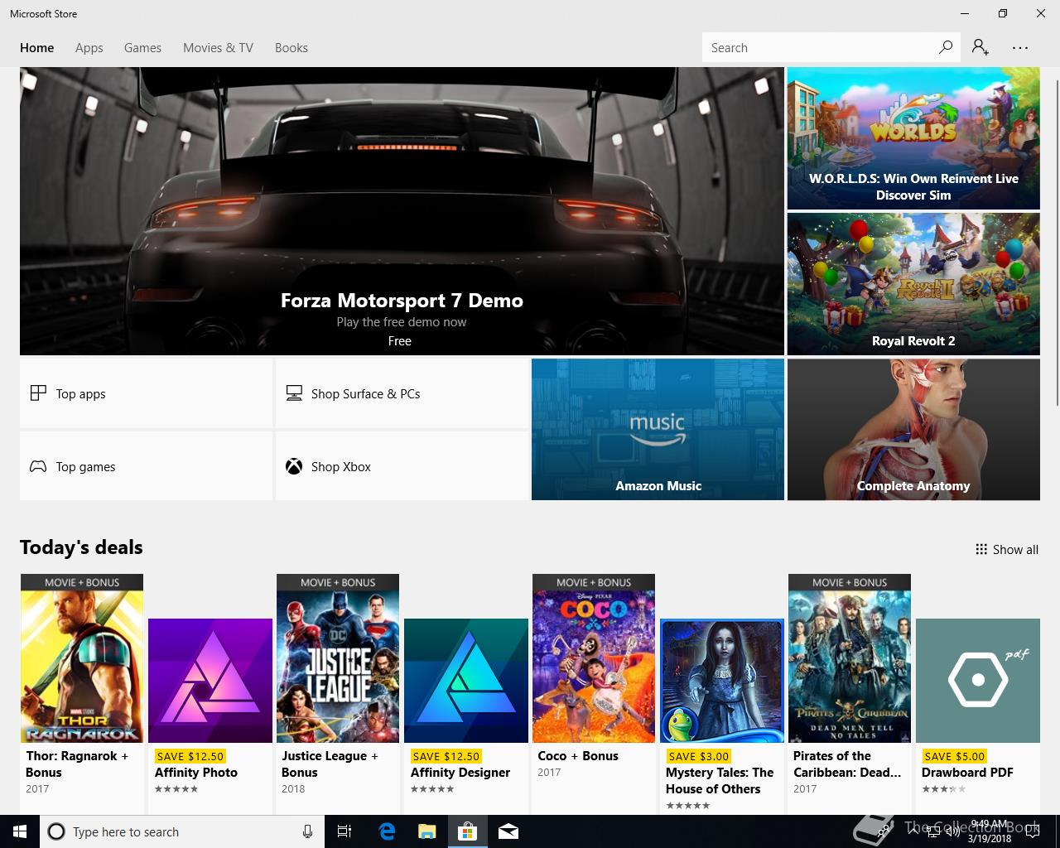The width and height of the screenshot is (1060, 848).
Task: Open the Top games tile
Action: pos(146,466)
